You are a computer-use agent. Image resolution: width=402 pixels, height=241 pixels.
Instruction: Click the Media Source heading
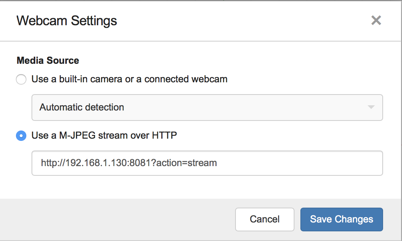tap(48, 60)
